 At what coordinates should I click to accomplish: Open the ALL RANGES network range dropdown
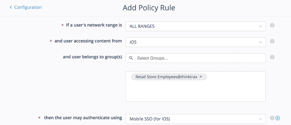pyautogui.click(x=195, y=26)
